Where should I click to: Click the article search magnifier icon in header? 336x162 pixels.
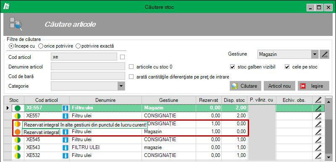click(x=16, y=24)
